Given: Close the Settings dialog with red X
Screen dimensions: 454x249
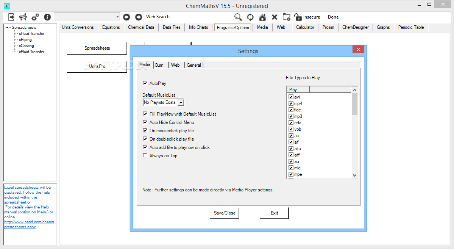Looking at the screenshot, I should pos(358,49).
